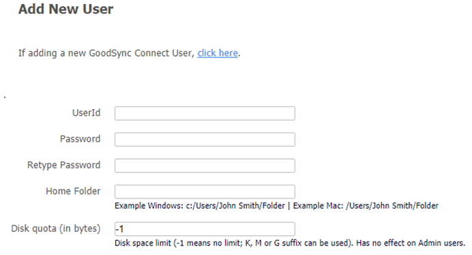Image resolution: width=472 pixels, height=255 pixels.
Task: Focus the UserId text field
Action: pyautogui.click(x=205, y=113)
